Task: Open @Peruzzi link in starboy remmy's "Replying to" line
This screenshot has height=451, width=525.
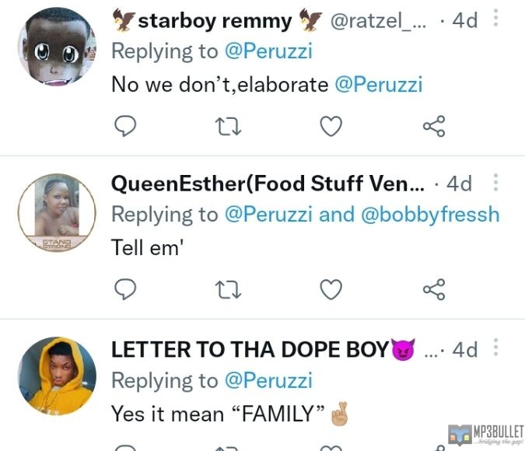Action: click(268, 51)
